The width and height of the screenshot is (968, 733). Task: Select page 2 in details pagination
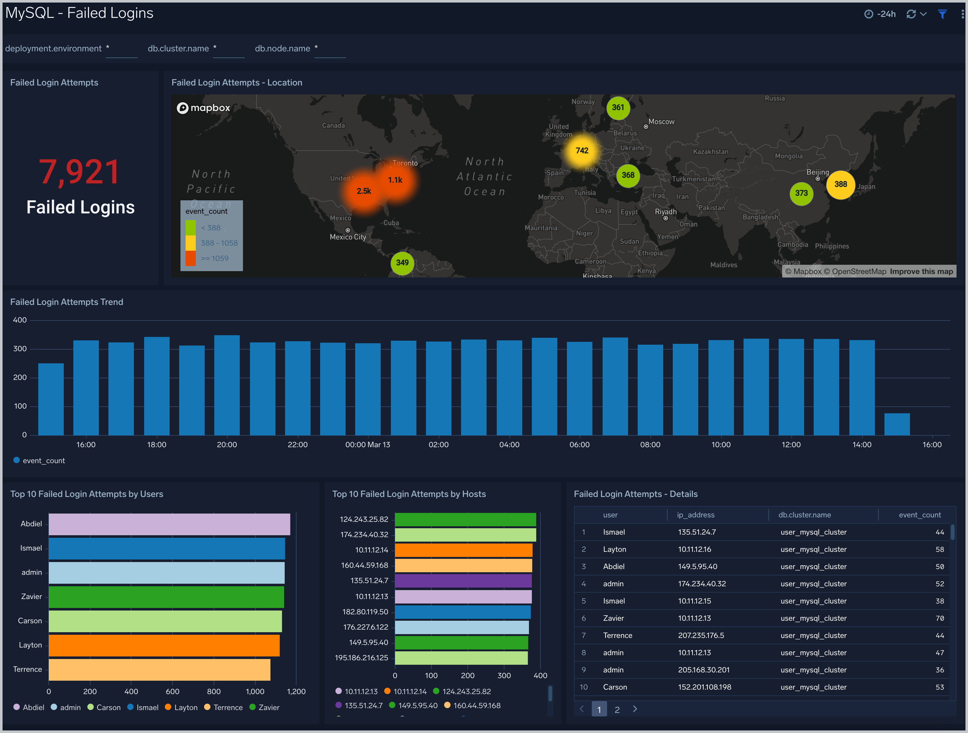(x=617, y=709)
